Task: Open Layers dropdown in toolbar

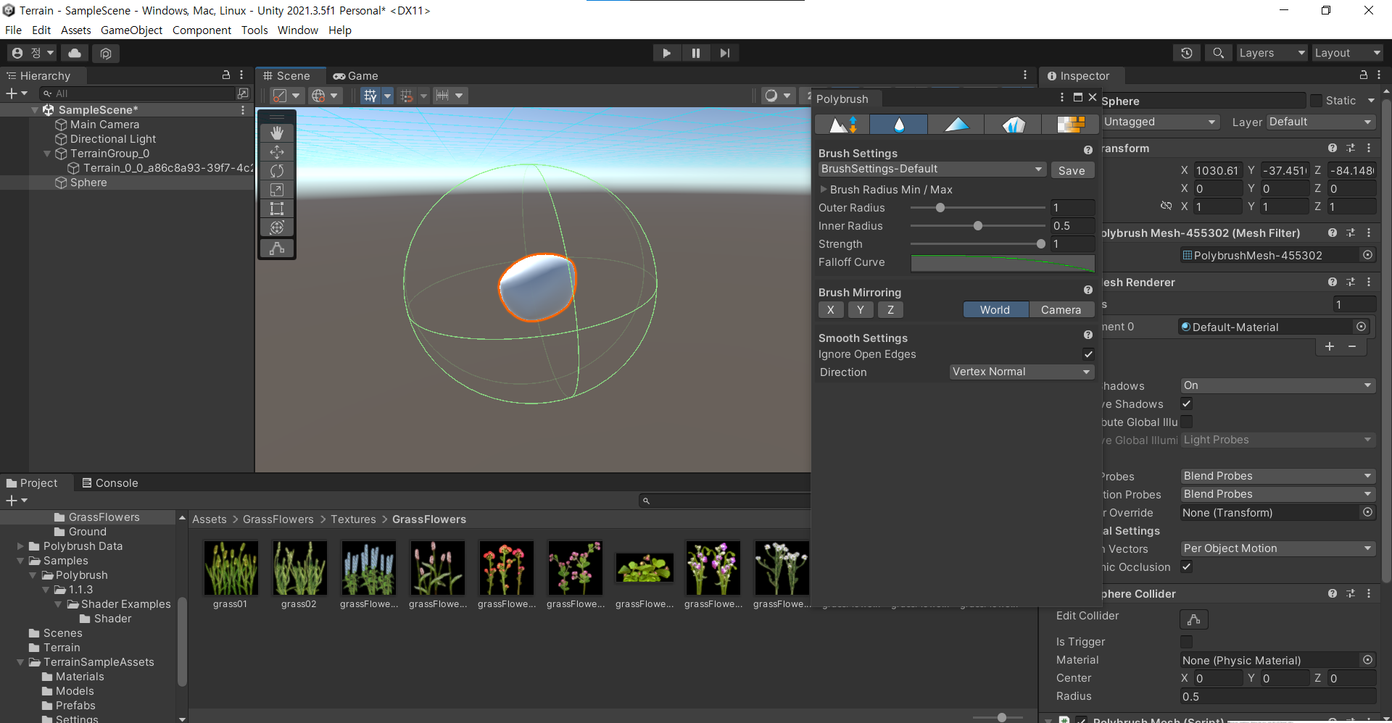Action: pos(1271,53)
